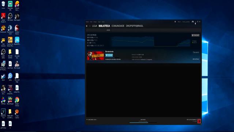Open Big Picture mode controller icon

pyautogui.click(x=193, y=22)
